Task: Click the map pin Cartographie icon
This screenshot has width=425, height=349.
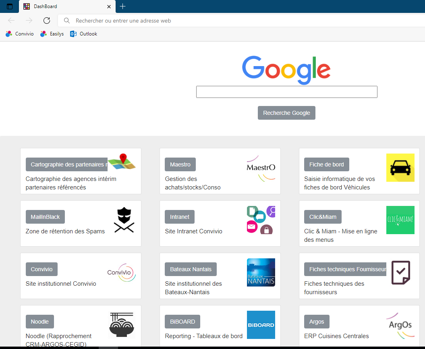Action: point(122,162)
